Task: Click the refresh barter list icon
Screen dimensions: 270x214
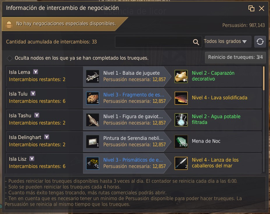Action: 260,42
